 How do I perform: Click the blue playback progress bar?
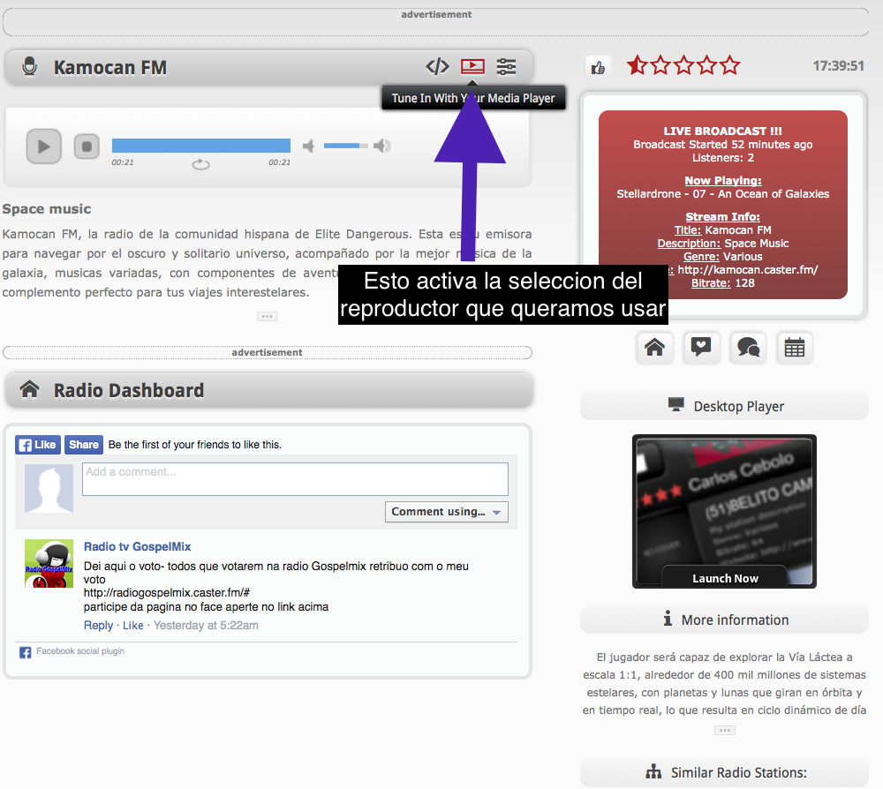(201, 146)
